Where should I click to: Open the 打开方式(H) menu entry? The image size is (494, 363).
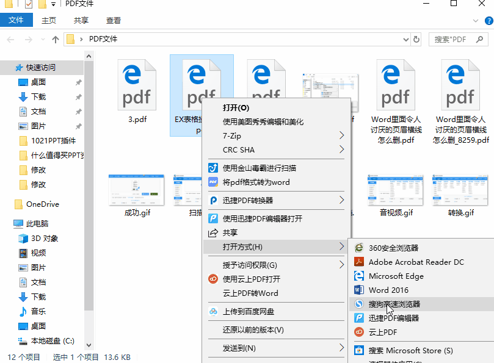pyautogui.click(x=276, y=247)
